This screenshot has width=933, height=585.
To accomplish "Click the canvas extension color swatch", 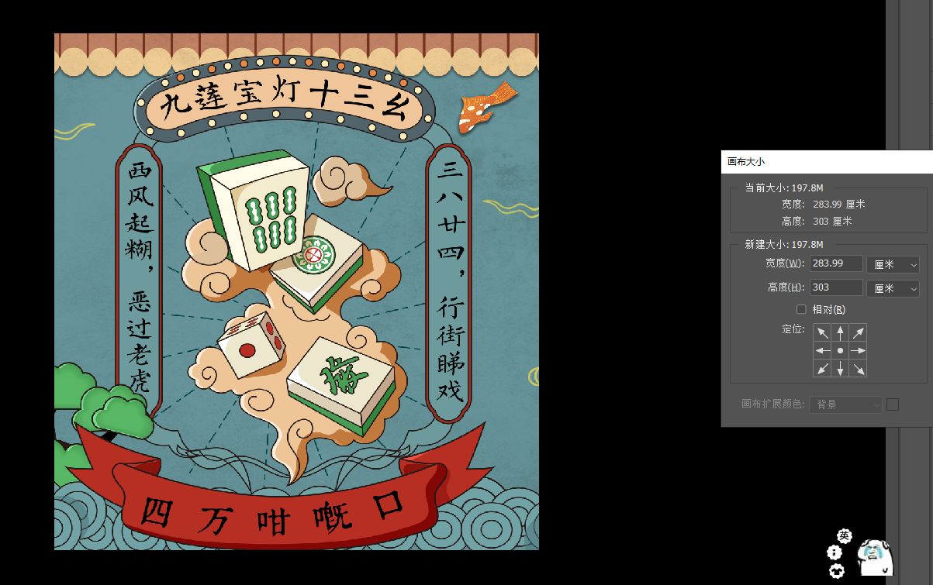I will pyautogui.click(x=893, y=404).
